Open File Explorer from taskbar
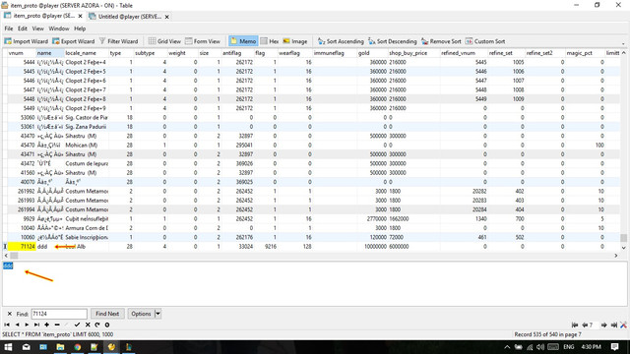This screenshot has height=354, width=630. tap(60, 347)
